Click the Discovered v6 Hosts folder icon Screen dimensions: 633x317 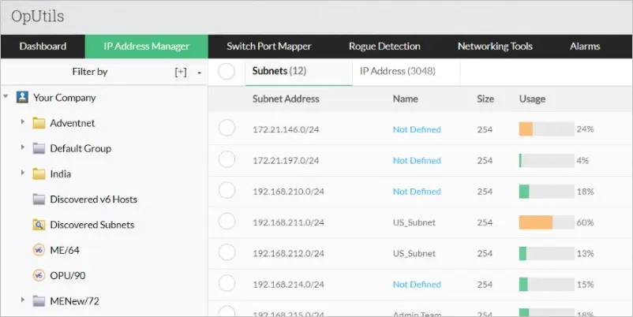[x=39, y=199]
